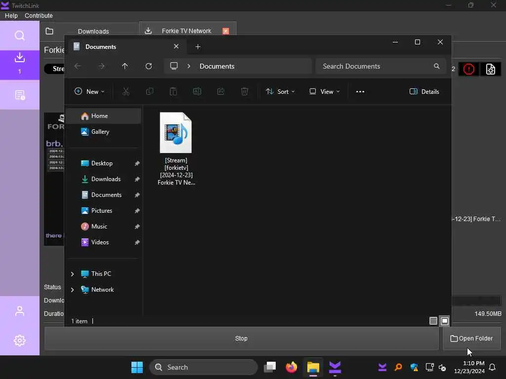This screenshot has width=506, height=379.
Task: Select Gallery in the navigation pane
Action: coord(103,131)
